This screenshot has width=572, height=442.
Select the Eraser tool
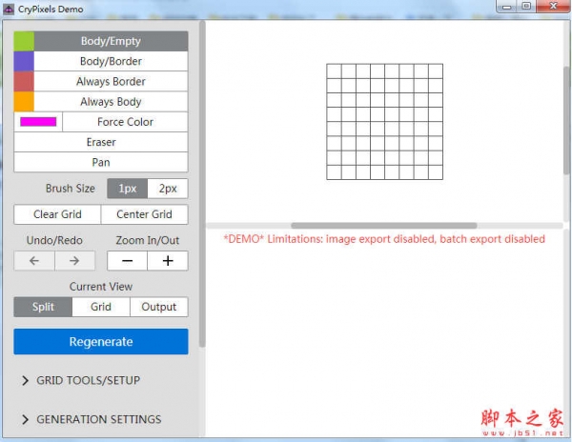[x=101, y=142]
